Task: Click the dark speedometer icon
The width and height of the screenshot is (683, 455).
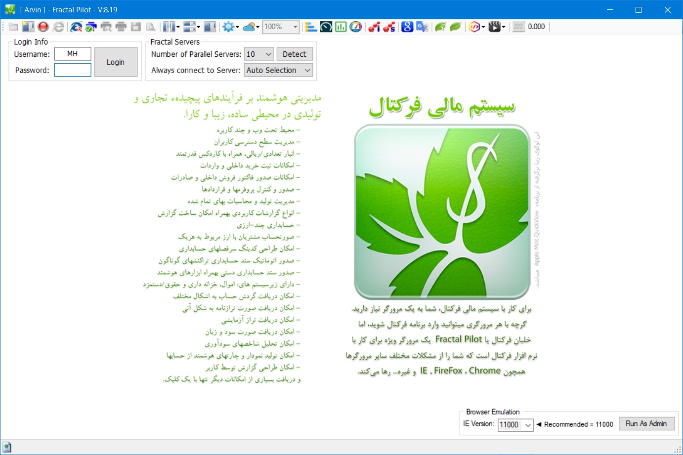Action: (x=326, y=27)
